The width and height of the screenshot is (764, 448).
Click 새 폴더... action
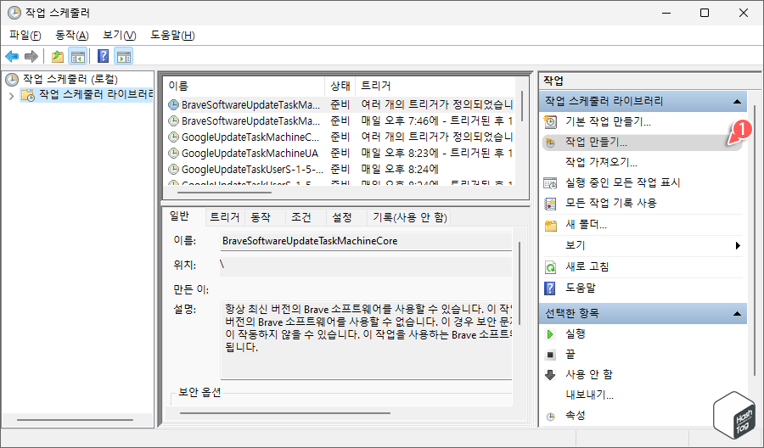pyautogui.click(x=586, y=225)
